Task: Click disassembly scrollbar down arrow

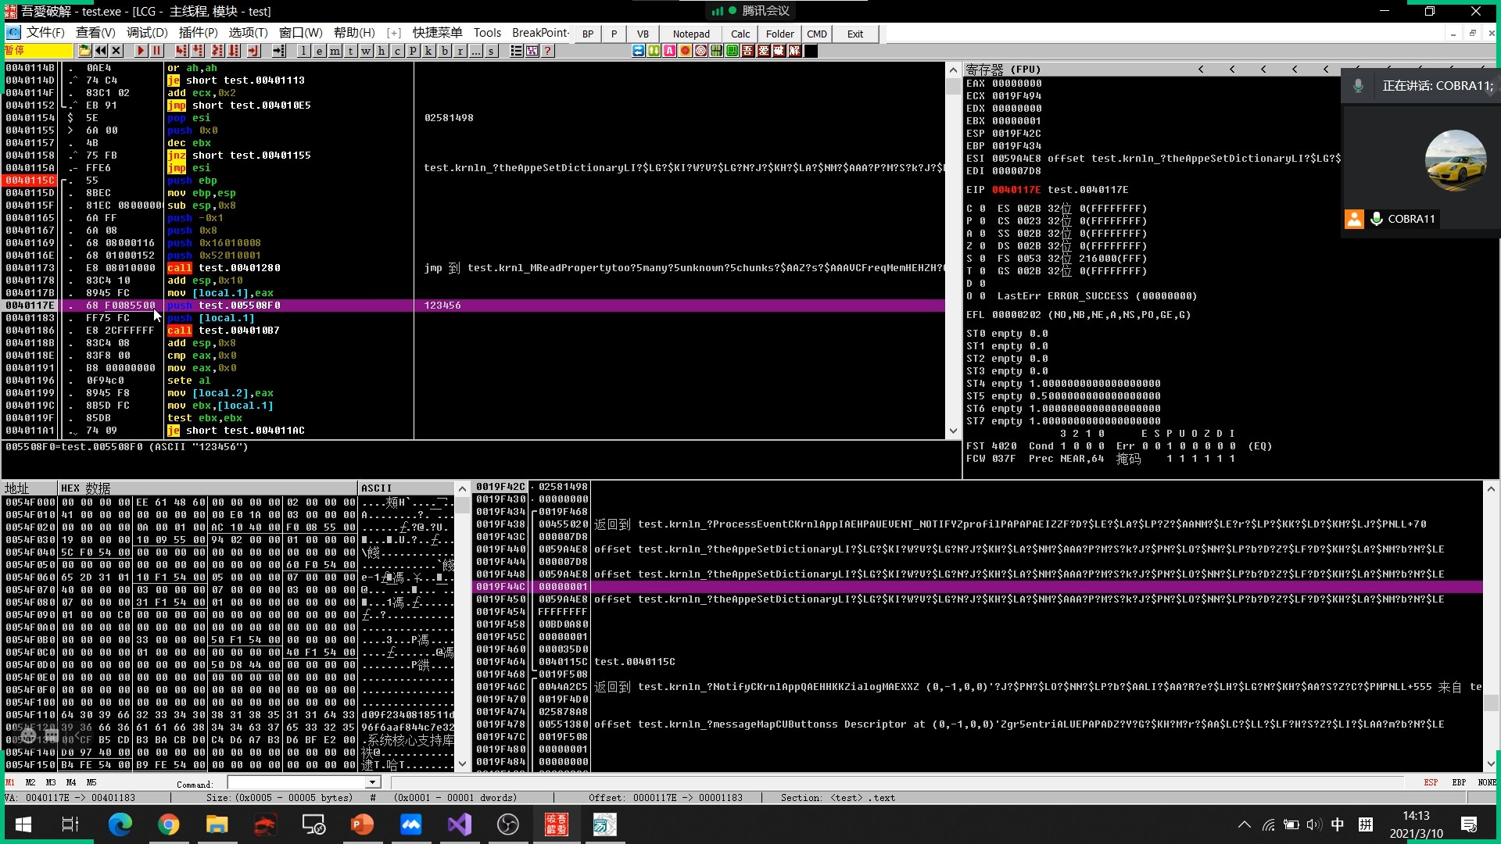Action: (953, 431)
